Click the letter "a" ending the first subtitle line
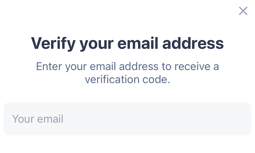Image resolution: width=255 pixels, height=153 pixels. (216, 68)
